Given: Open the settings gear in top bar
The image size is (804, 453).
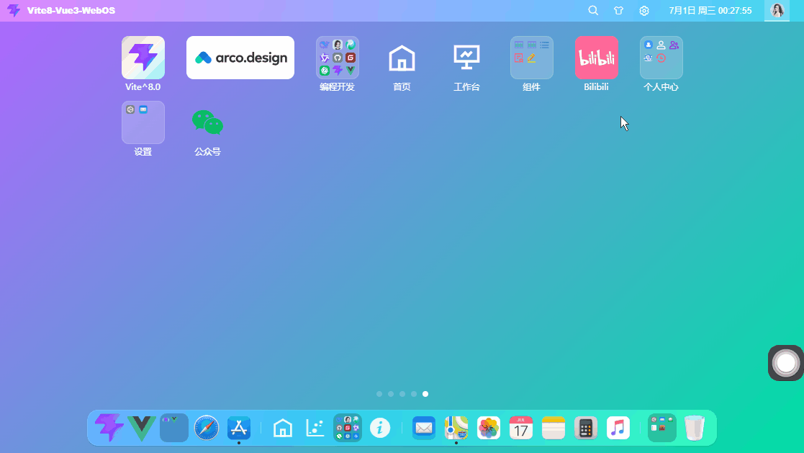Looking at the screenshot, I should (644, 10).
